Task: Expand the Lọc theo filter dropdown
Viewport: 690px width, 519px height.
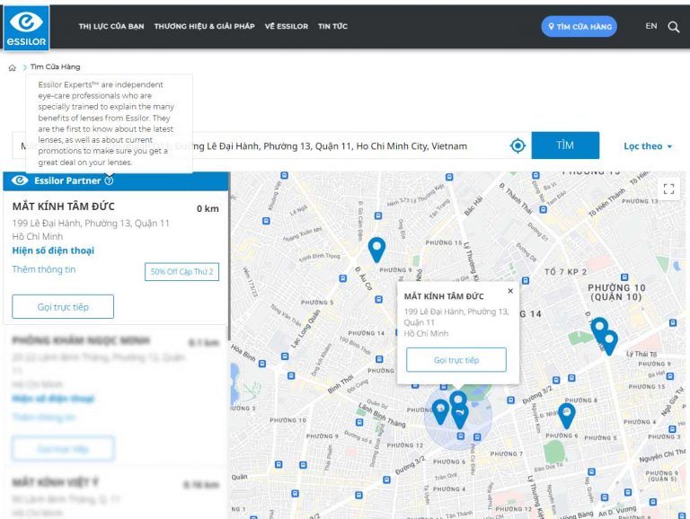Action: [x=648, y=146]
